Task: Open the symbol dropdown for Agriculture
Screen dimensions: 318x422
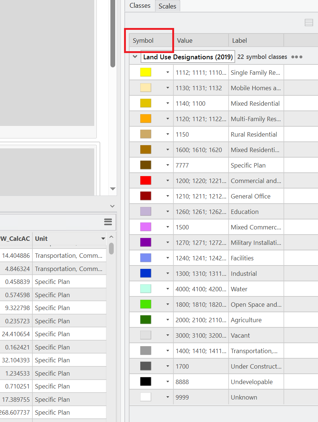Action: (x=167, y=320)
